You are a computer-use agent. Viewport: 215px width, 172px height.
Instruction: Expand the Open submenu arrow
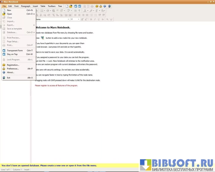click(x=34, y=14)
